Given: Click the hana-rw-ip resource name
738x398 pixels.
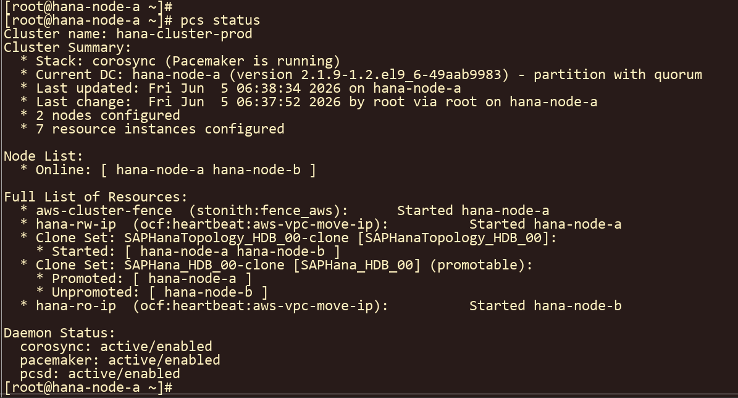Looking at the screenshot, I should 76,225.
